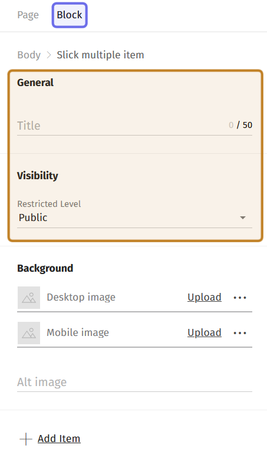Click the Mobile image placeholder thumbnail
The width and height of the screenshot is (267, 468).
point(29,333)
